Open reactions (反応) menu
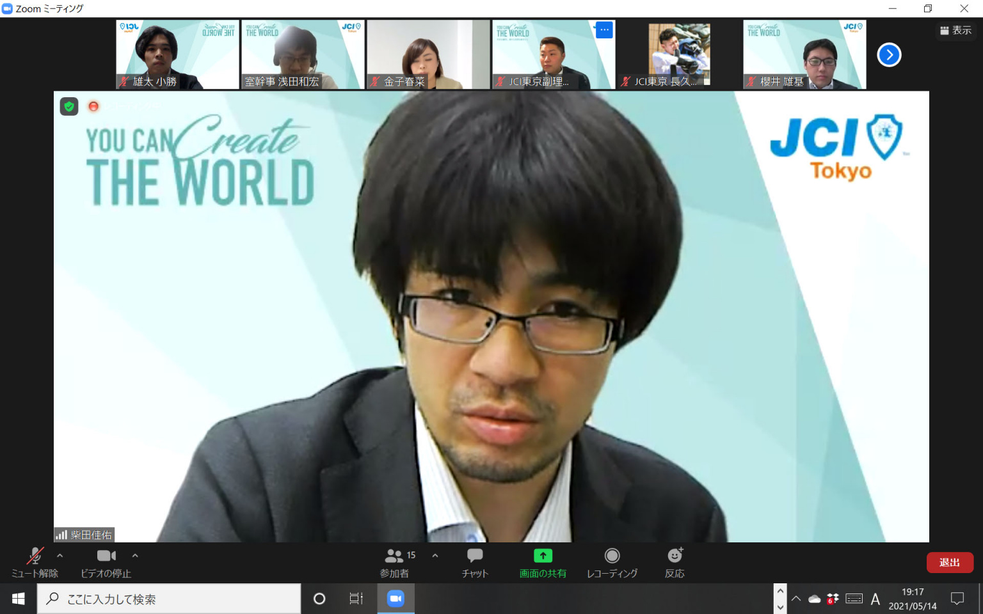This screenshot has width=983, height=614. coord(675,562)
